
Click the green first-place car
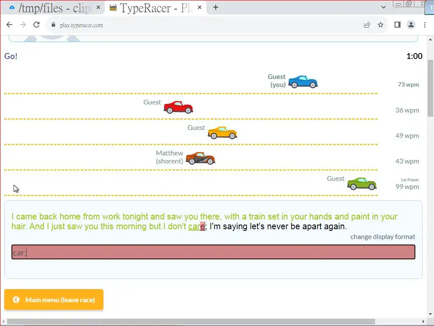362,184
